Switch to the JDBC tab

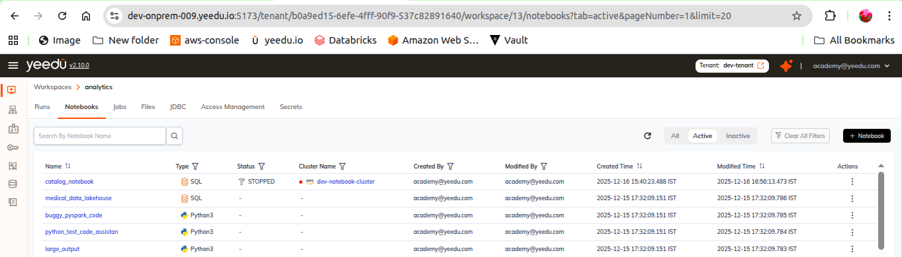pyautogui.click(x=178, y=106)
